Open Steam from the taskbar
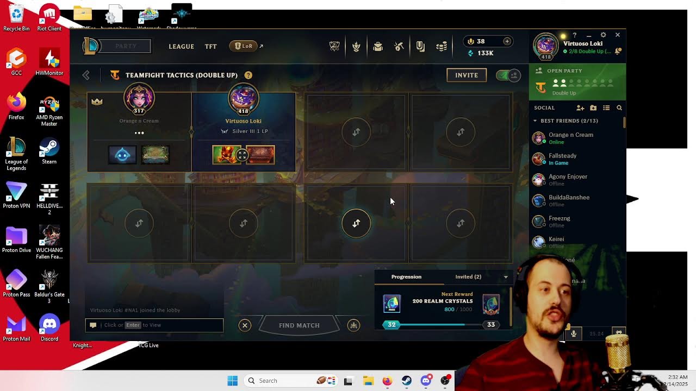This screenshot has width=696, height=391. click(x=407, y=381)
